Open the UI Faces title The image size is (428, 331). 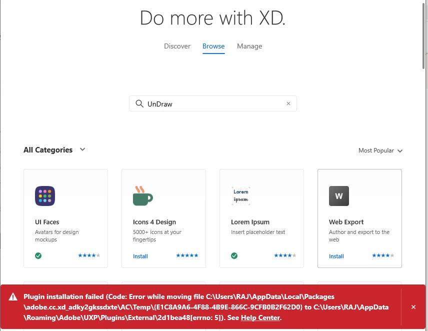pos(47,222)
